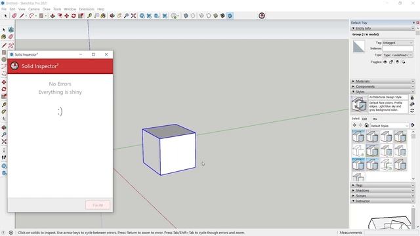Close the Solid Inspector window
The width and height of the screenshot is (420, 236).
106,54
